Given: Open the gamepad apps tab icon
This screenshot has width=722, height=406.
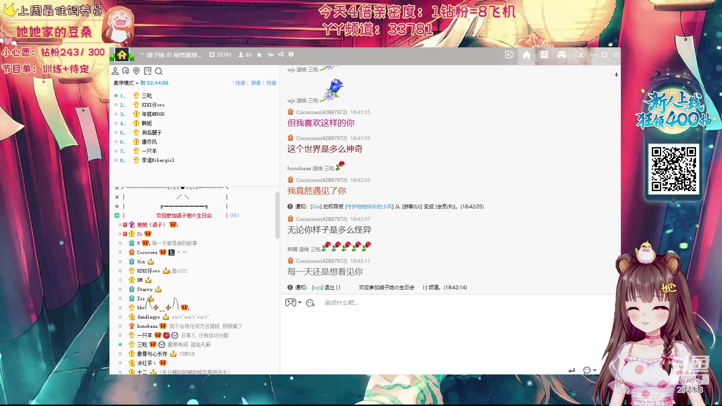Looking at the screenshot, I should click(x=562, y=55).
